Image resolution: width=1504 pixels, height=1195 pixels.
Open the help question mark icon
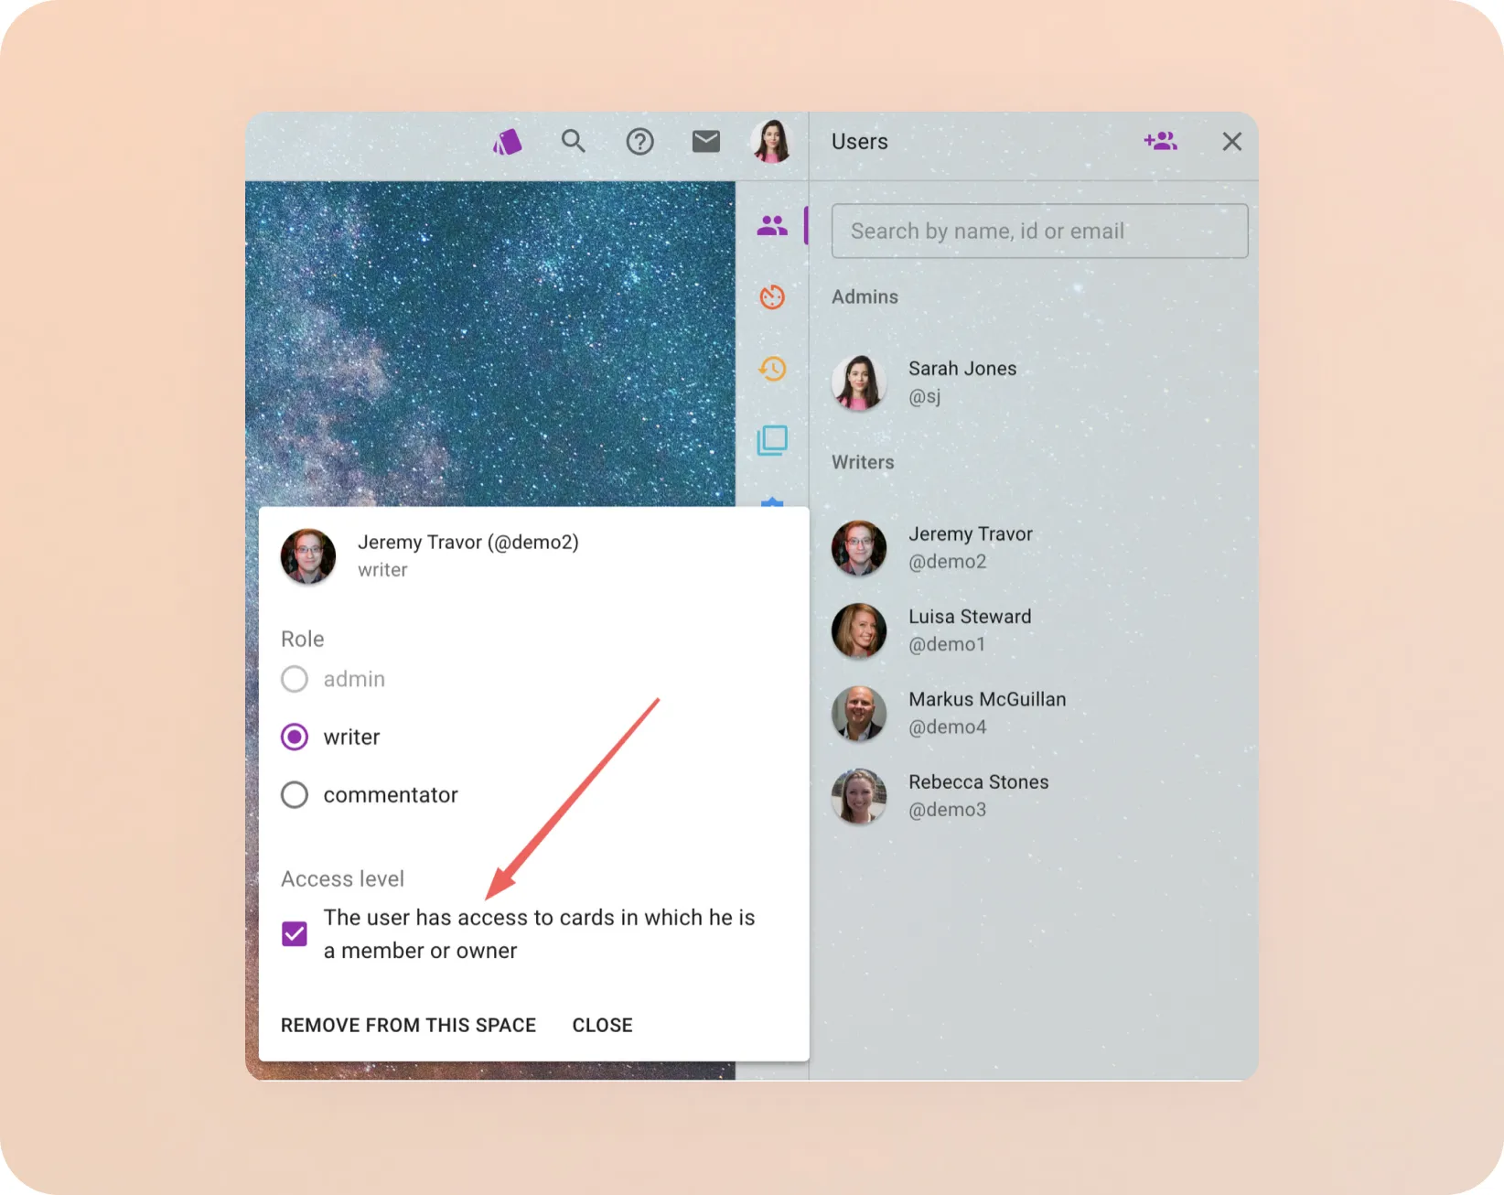pos(639,142)
